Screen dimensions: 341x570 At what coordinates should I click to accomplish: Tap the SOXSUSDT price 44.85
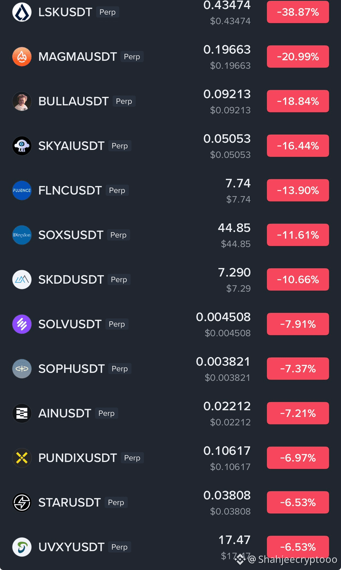[x=234, y=228]
